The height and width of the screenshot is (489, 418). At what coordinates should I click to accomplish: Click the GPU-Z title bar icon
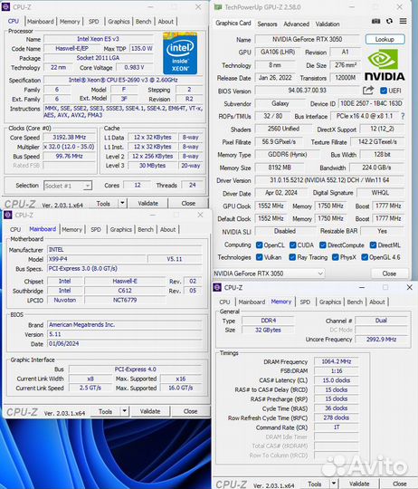[218, 7]
